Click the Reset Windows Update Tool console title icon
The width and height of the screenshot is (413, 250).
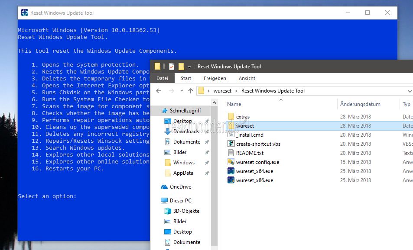click(x=25, y=13)
